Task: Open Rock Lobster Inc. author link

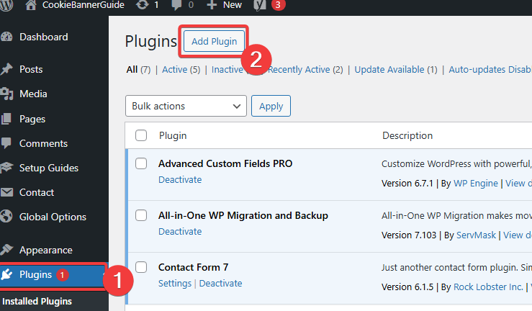Action: click(488, 287)
